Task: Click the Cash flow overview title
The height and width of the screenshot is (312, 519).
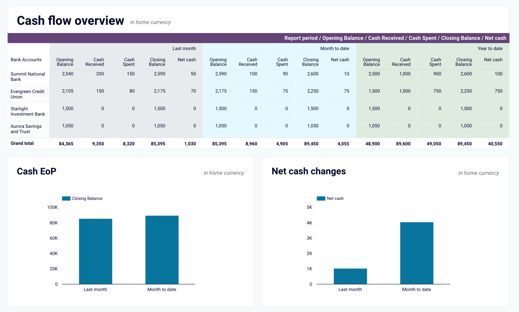Action: (70, 20)
